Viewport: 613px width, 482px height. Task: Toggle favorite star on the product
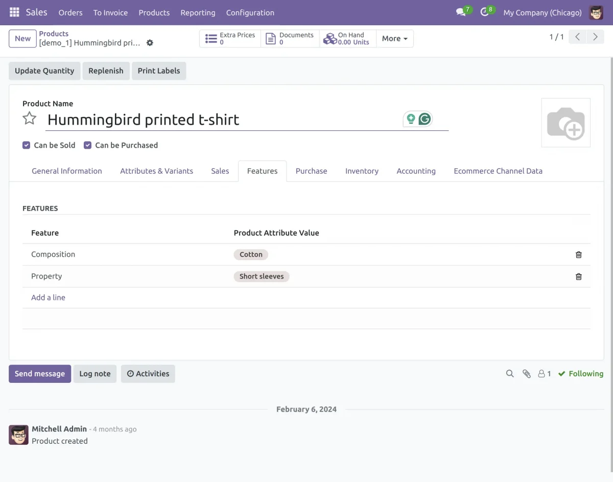(29, 118)
